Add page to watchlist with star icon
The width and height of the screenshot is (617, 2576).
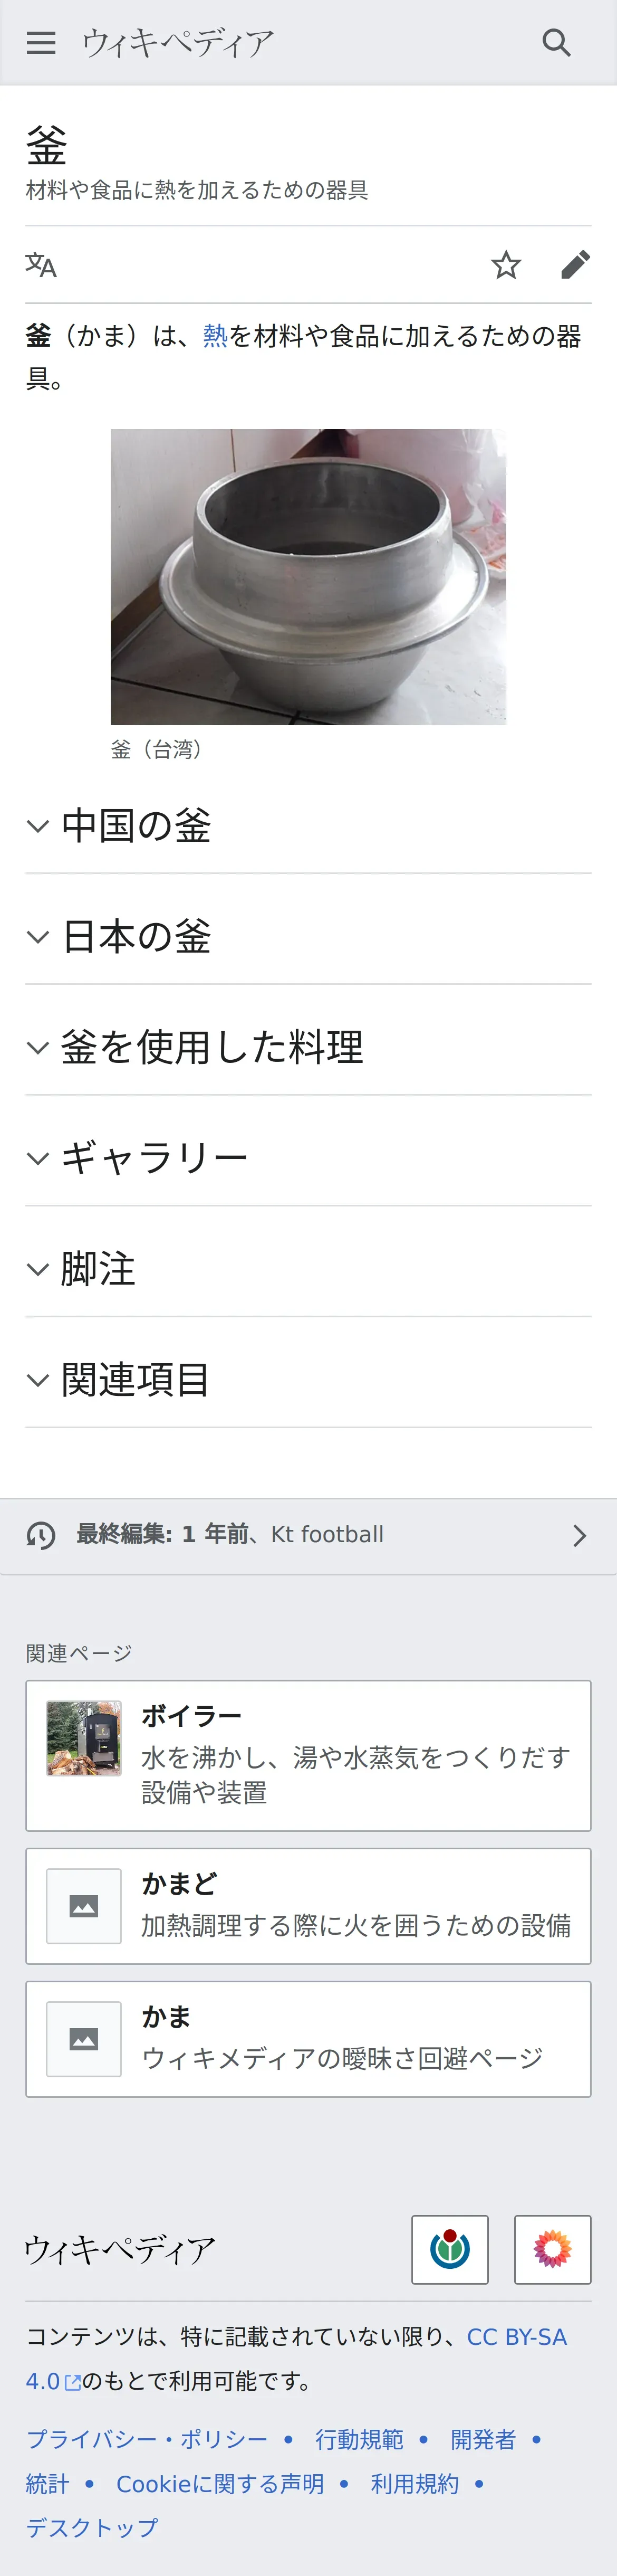click(506, 265)
